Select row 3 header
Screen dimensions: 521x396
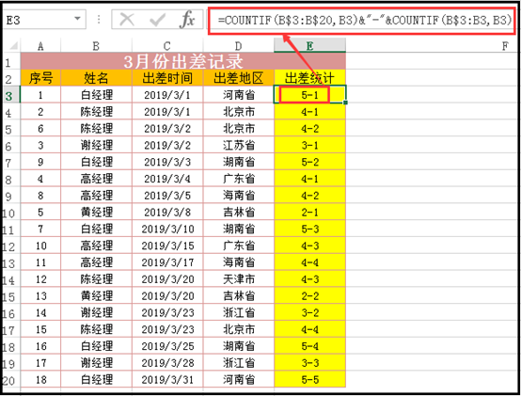click(x=10, y=95)
